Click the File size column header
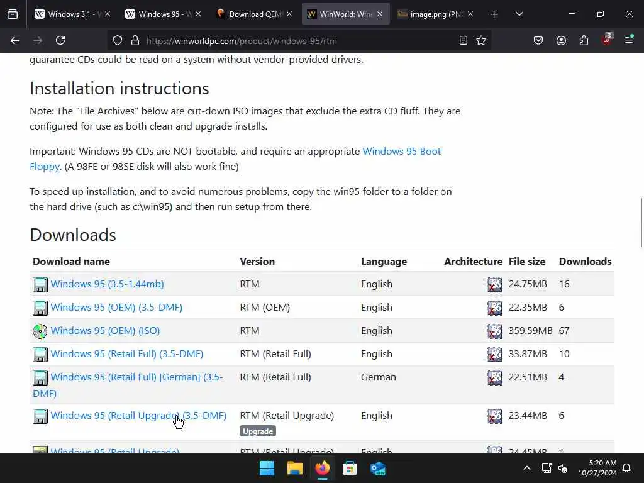Image resolution: width=644 pixels, height=483 pixels. point(527,261)
